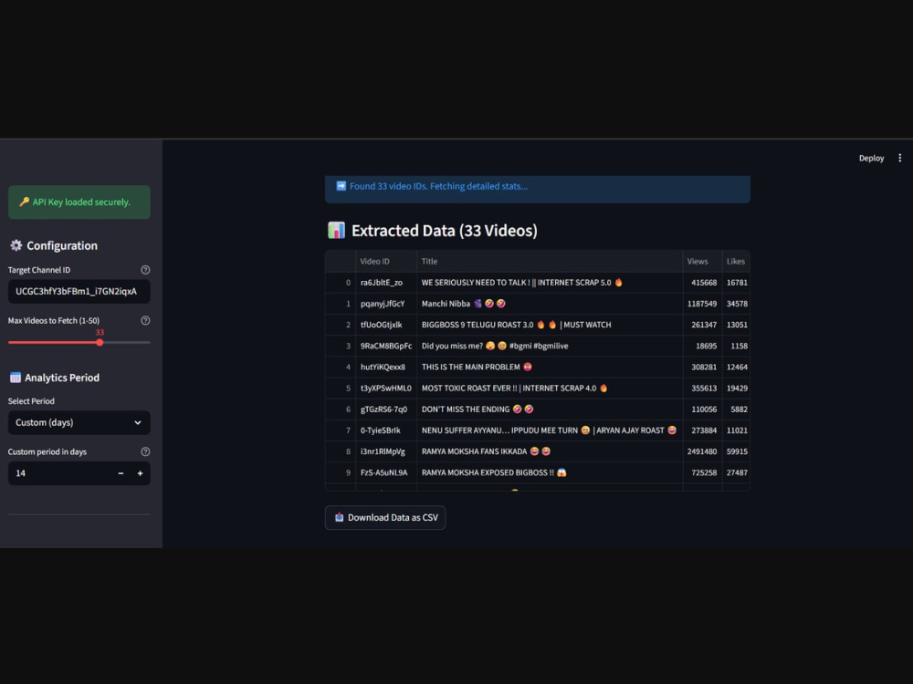Select video ID 0-TyieSBrIk cell

click(x=386, y=430)
